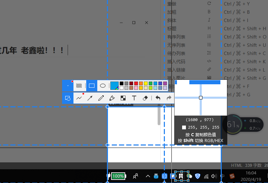Click the 无序列表 unordered list entry

coord(176,45)
